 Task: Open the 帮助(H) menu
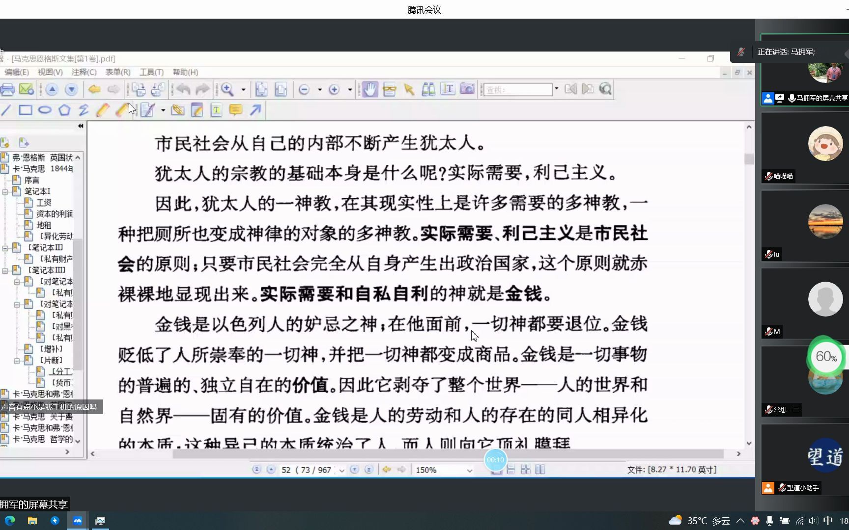point(185,72)
